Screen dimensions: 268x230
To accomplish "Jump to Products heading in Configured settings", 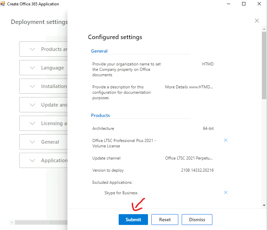I will pyautogui.click(x=100, y=115).
